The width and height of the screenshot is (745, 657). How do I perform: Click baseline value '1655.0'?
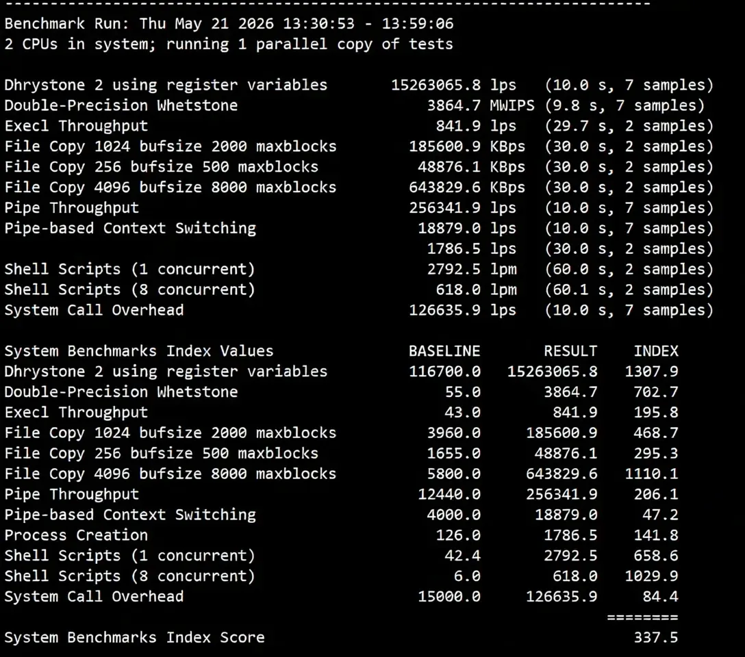453,452
